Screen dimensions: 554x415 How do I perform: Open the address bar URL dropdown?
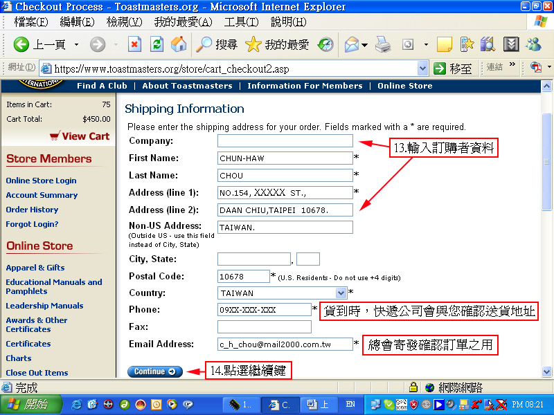coord(422,68)
